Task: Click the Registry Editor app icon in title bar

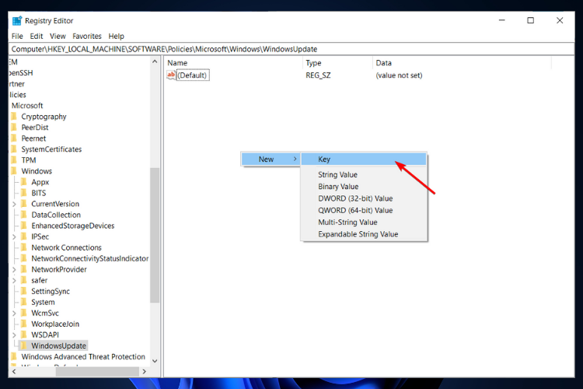Action: click(x=17, y=21)
